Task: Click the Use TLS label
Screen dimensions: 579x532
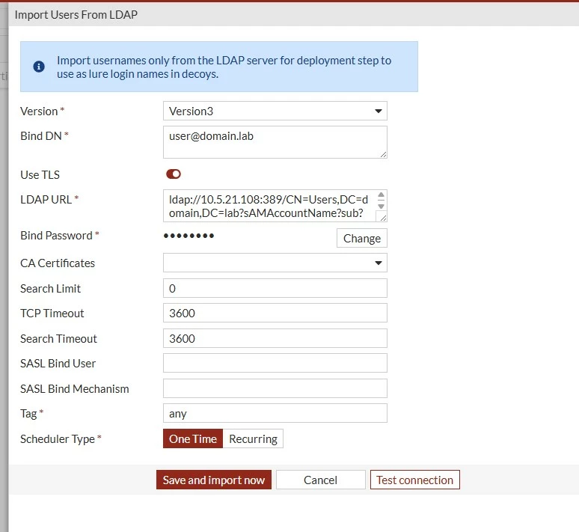Action: click(40, 175)
